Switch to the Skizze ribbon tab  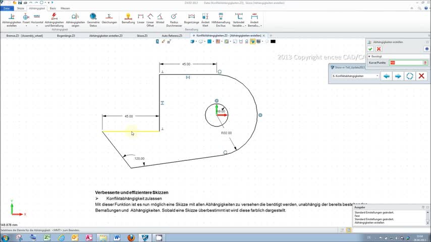click(21, 8)
